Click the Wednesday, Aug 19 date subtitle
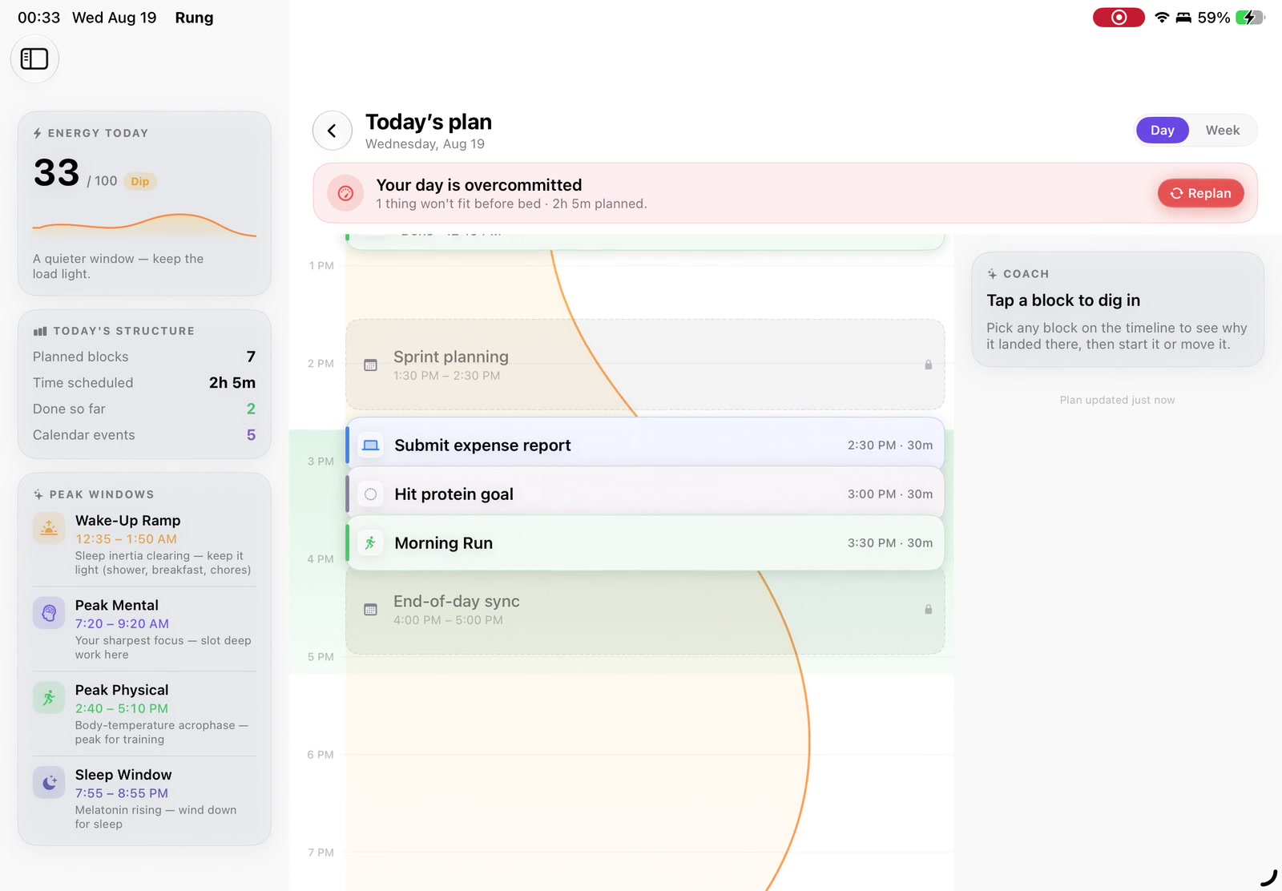This screenshot has height=891, width=1282. 425,144
